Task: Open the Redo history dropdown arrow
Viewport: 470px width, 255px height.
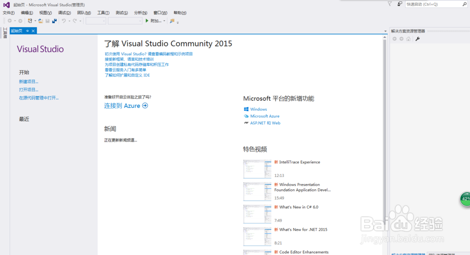Action: coord(80,21)
